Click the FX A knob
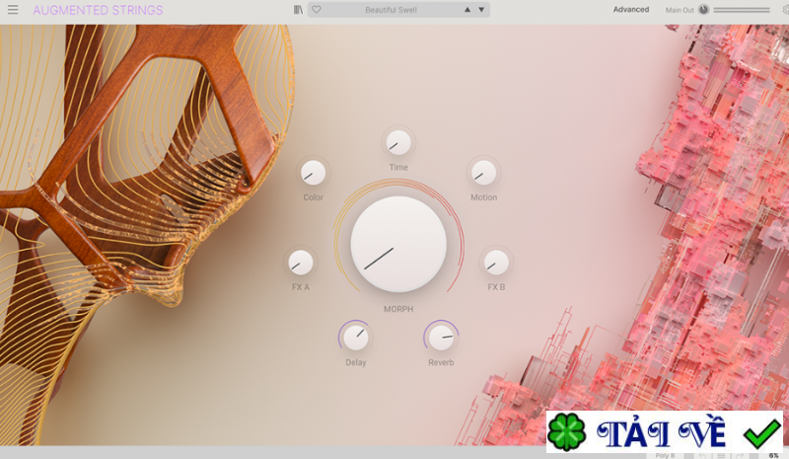 click(x=301, y=263)
